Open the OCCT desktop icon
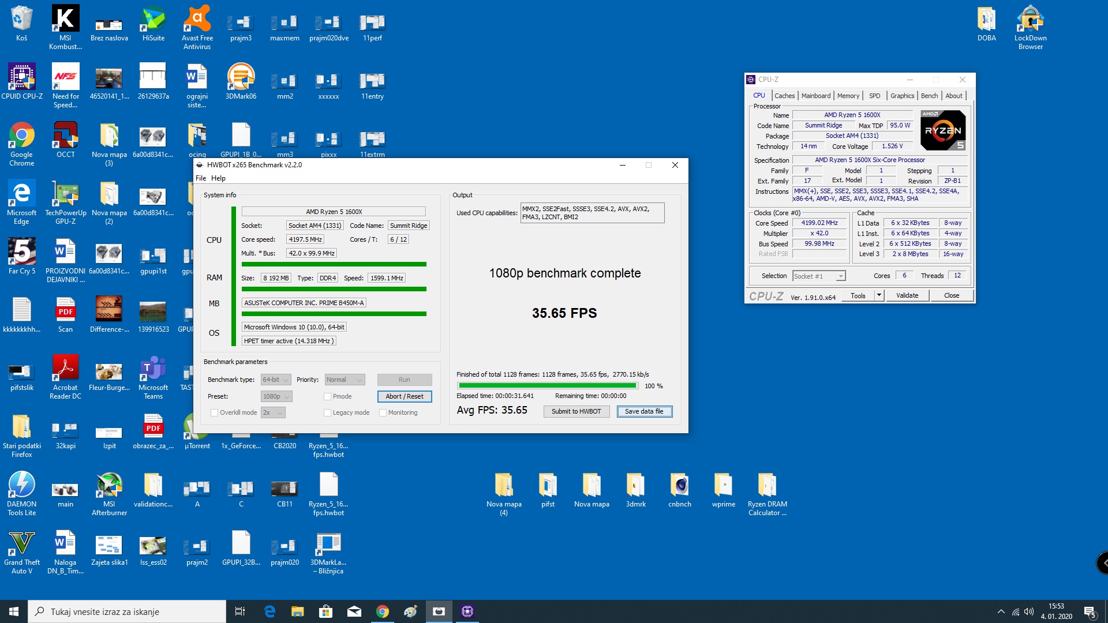 pos(65,140)
